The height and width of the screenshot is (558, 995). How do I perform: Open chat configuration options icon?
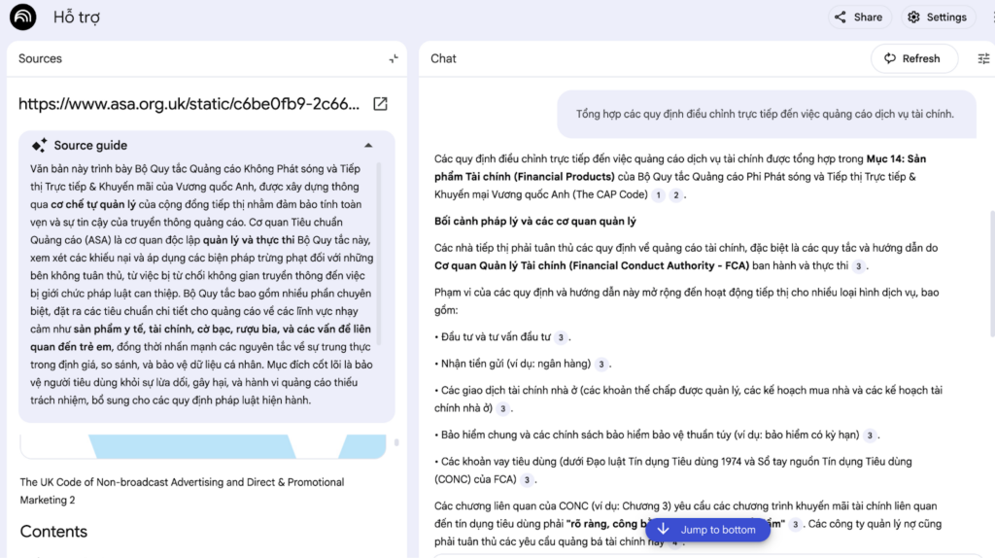tap(983, 58)
